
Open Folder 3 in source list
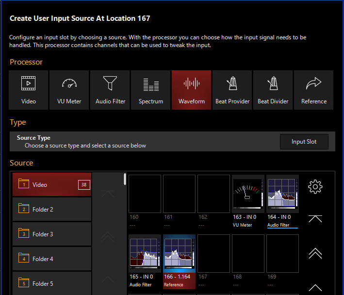(x=52, y=234)
